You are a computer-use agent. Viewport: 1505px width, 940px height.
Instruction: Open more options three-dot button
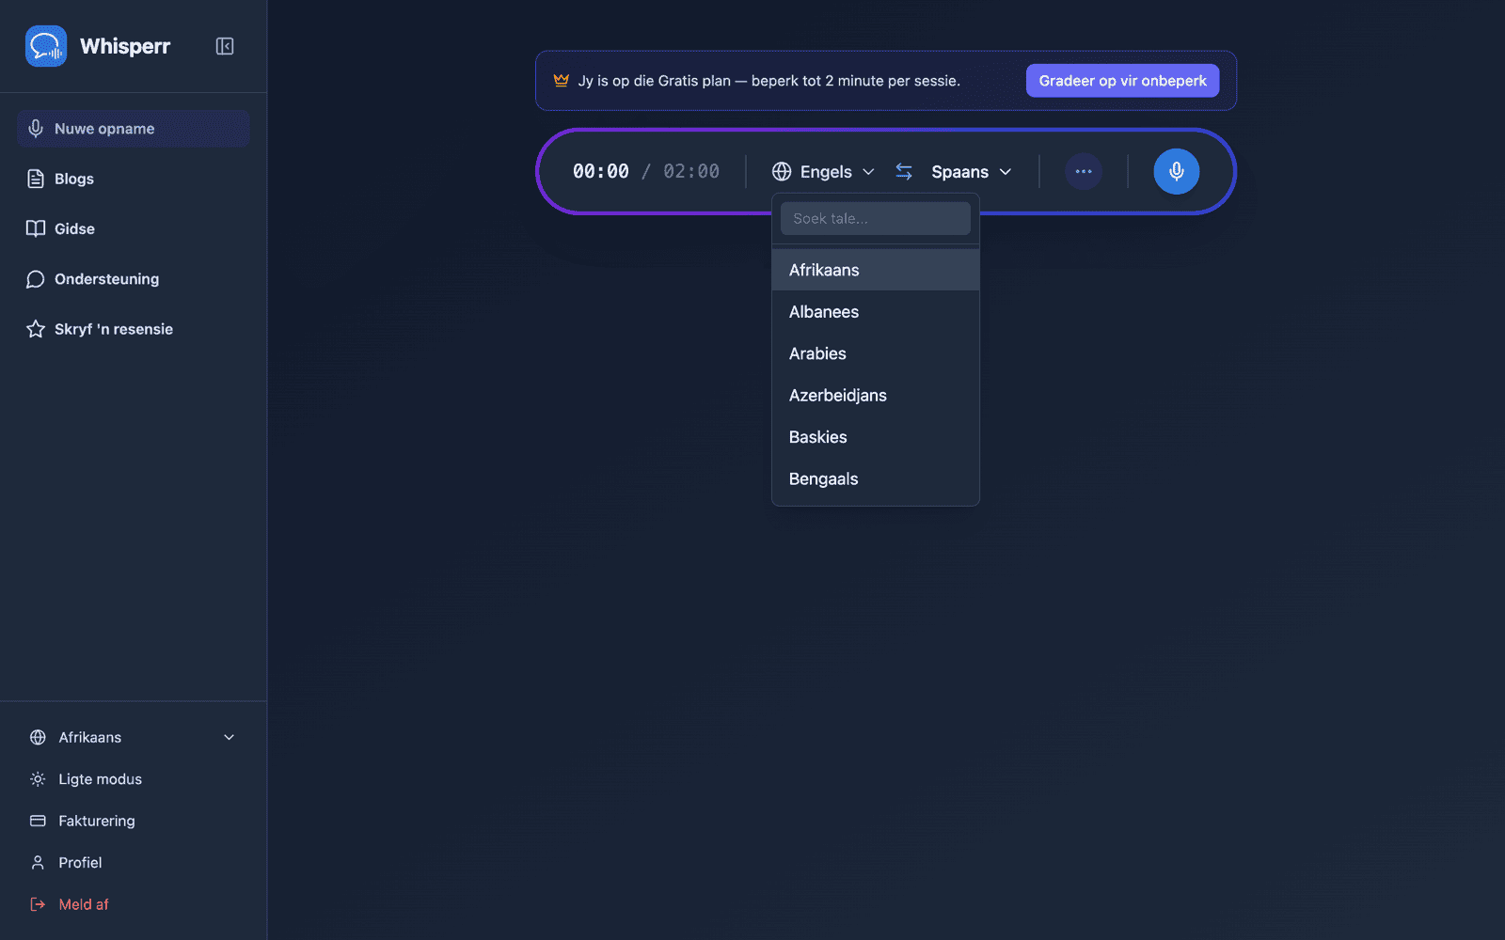(1084, 171)
